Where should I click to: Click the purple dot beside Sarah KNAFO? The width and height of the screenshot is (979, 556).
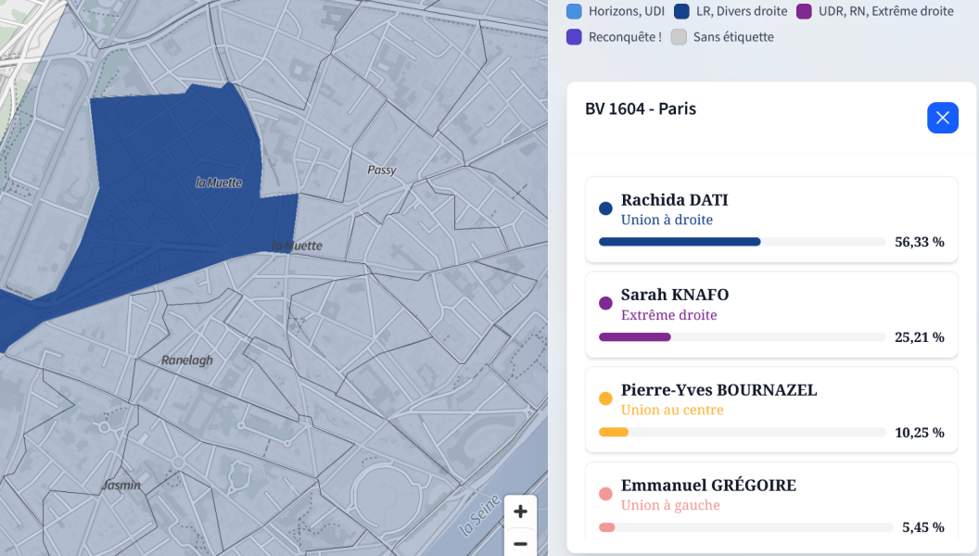click(605, 303)
